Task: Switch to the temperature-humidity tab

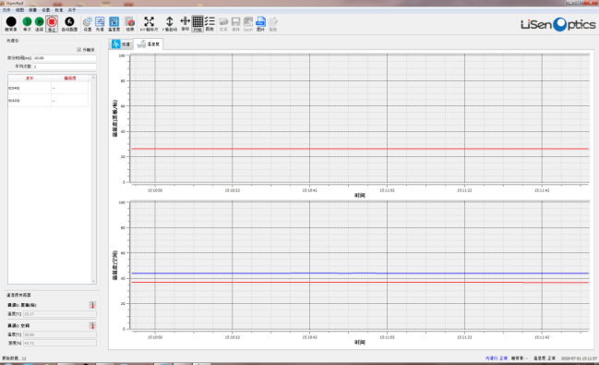Action: point(149,44)
